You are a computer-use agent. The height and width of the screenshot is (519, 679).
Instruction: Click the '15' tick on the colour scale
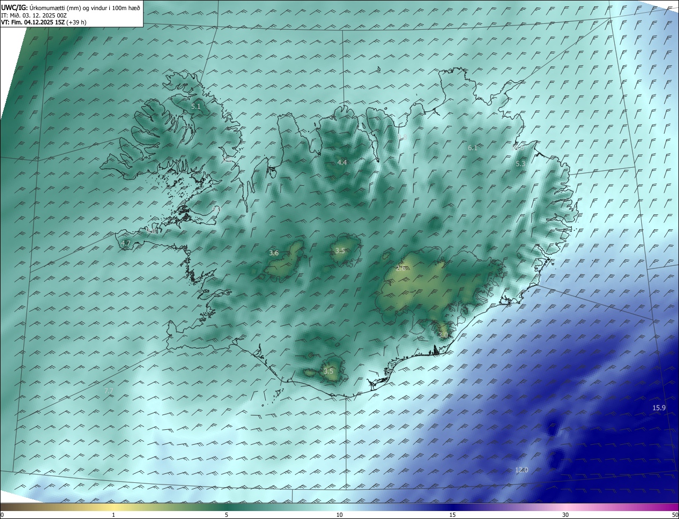click(452, 515)
